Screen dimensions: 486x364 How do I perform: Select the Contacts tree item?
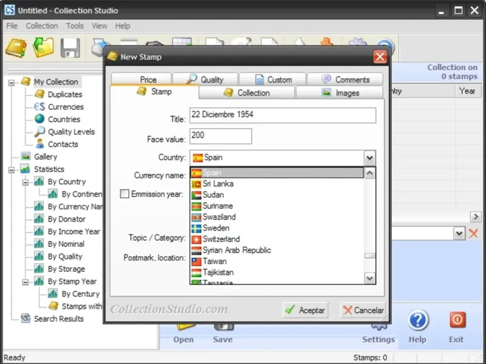[63, 144]
